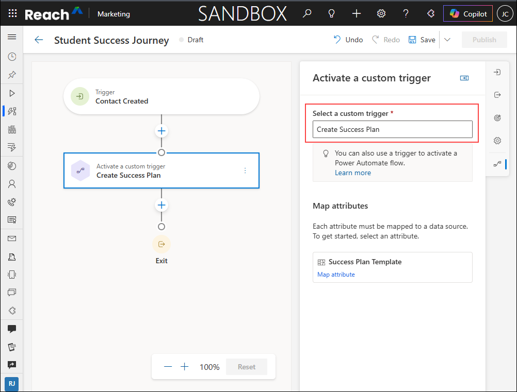Screen dimensions: 517x392
Task: Select the Create Success Plan journey tile
Action: [x=161, y=171]
